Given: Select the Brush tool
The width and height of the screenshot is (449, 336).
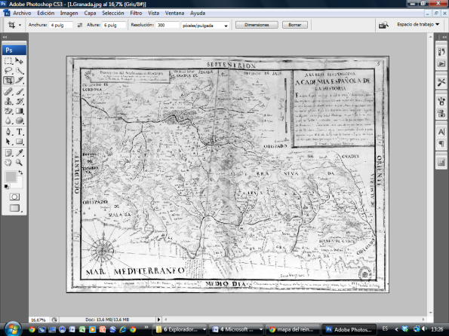Looking at the screenshot, I should click(19, 91).
